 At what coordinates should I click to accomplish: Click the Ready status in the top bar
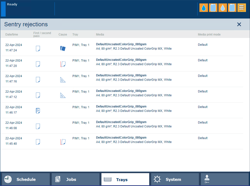point(12,4)
